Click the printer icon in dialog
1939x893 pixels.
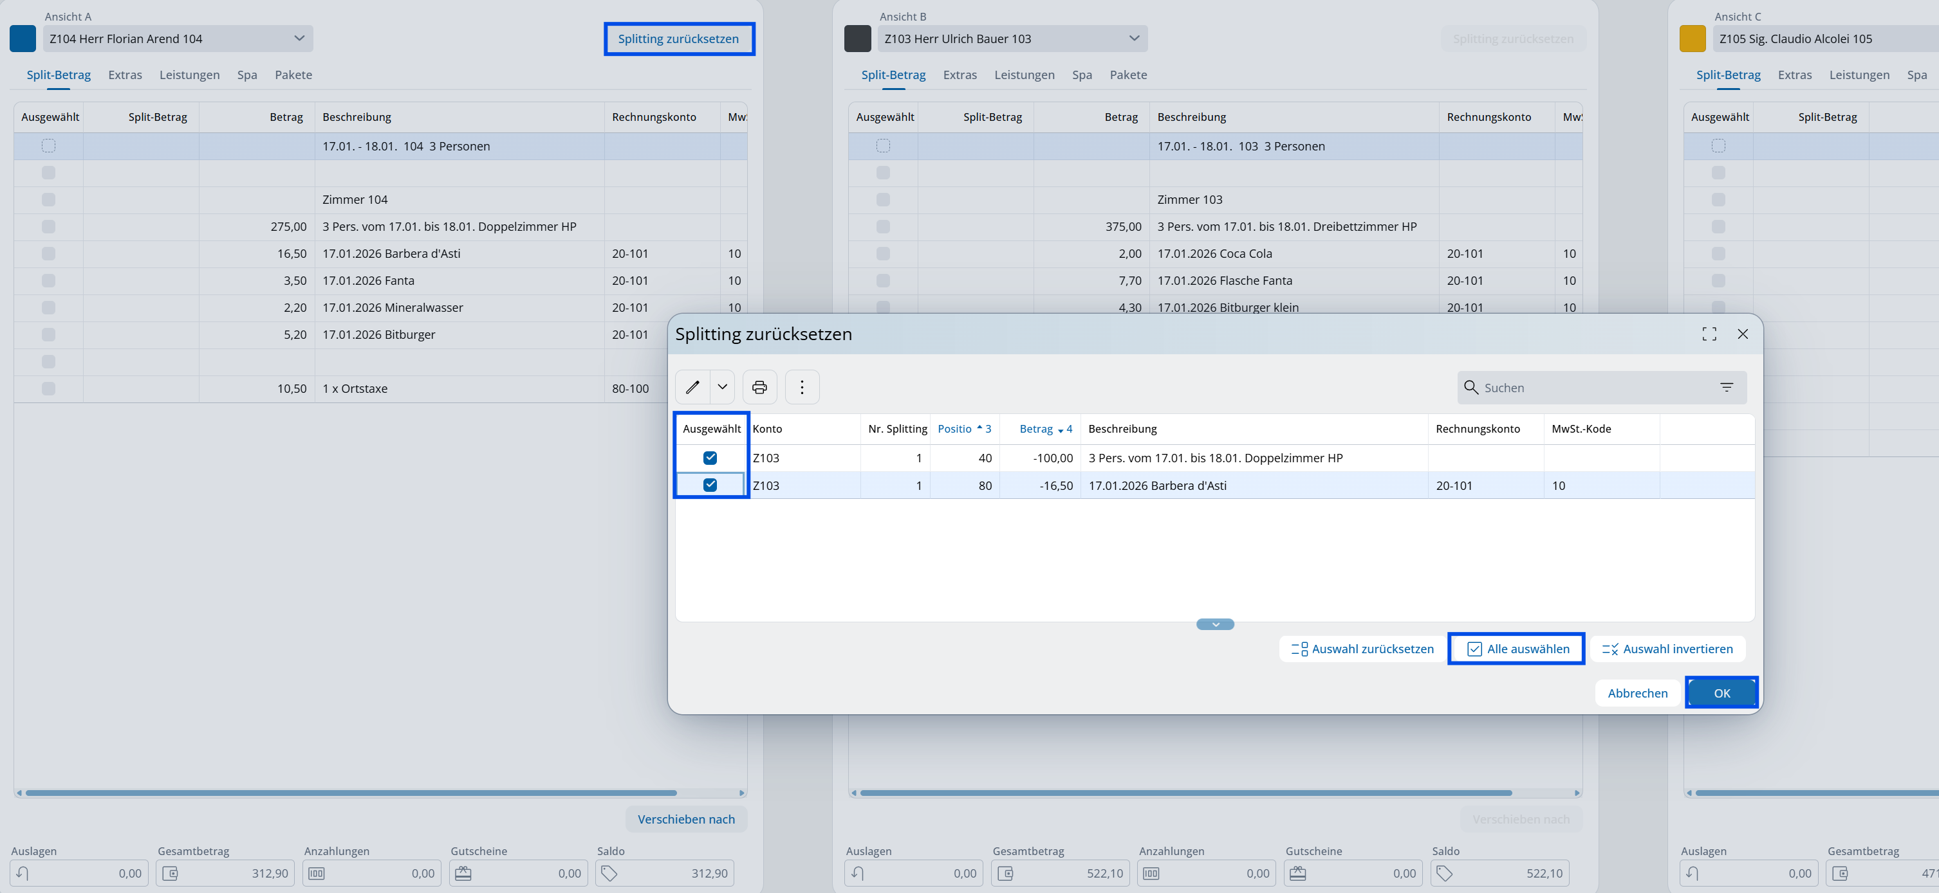point(759,387)
